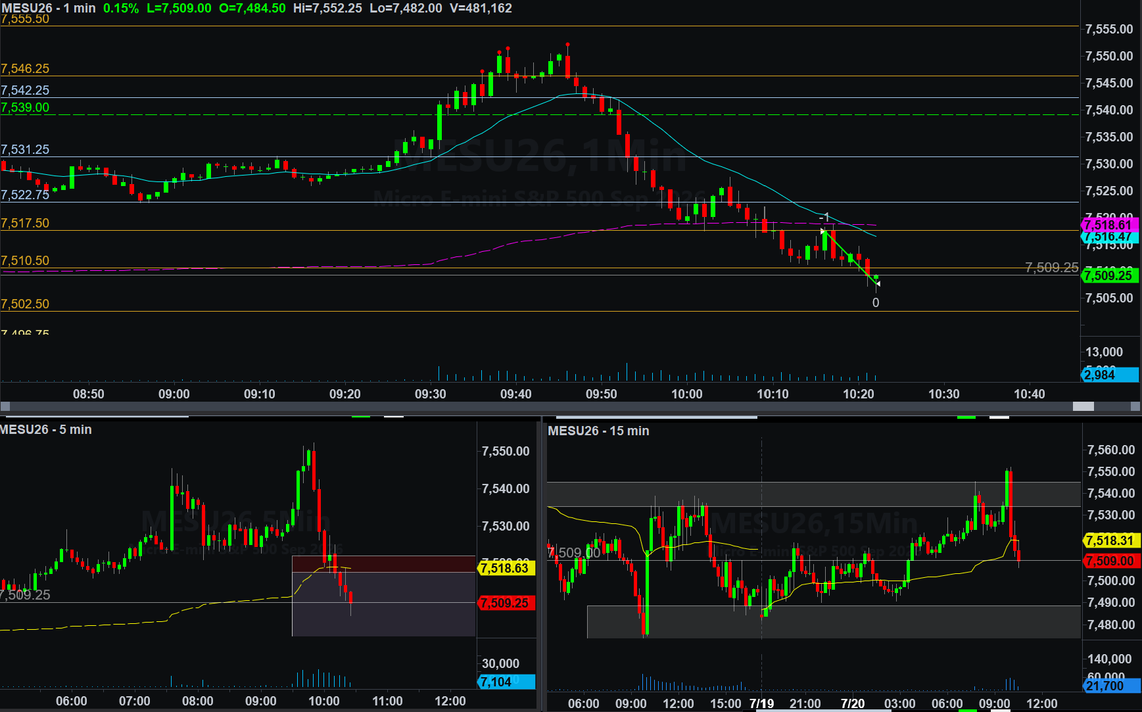Screen dimensions: 1142x712
Task: Select the dark red zone on 5 min chart
Action: coord(383,564)
